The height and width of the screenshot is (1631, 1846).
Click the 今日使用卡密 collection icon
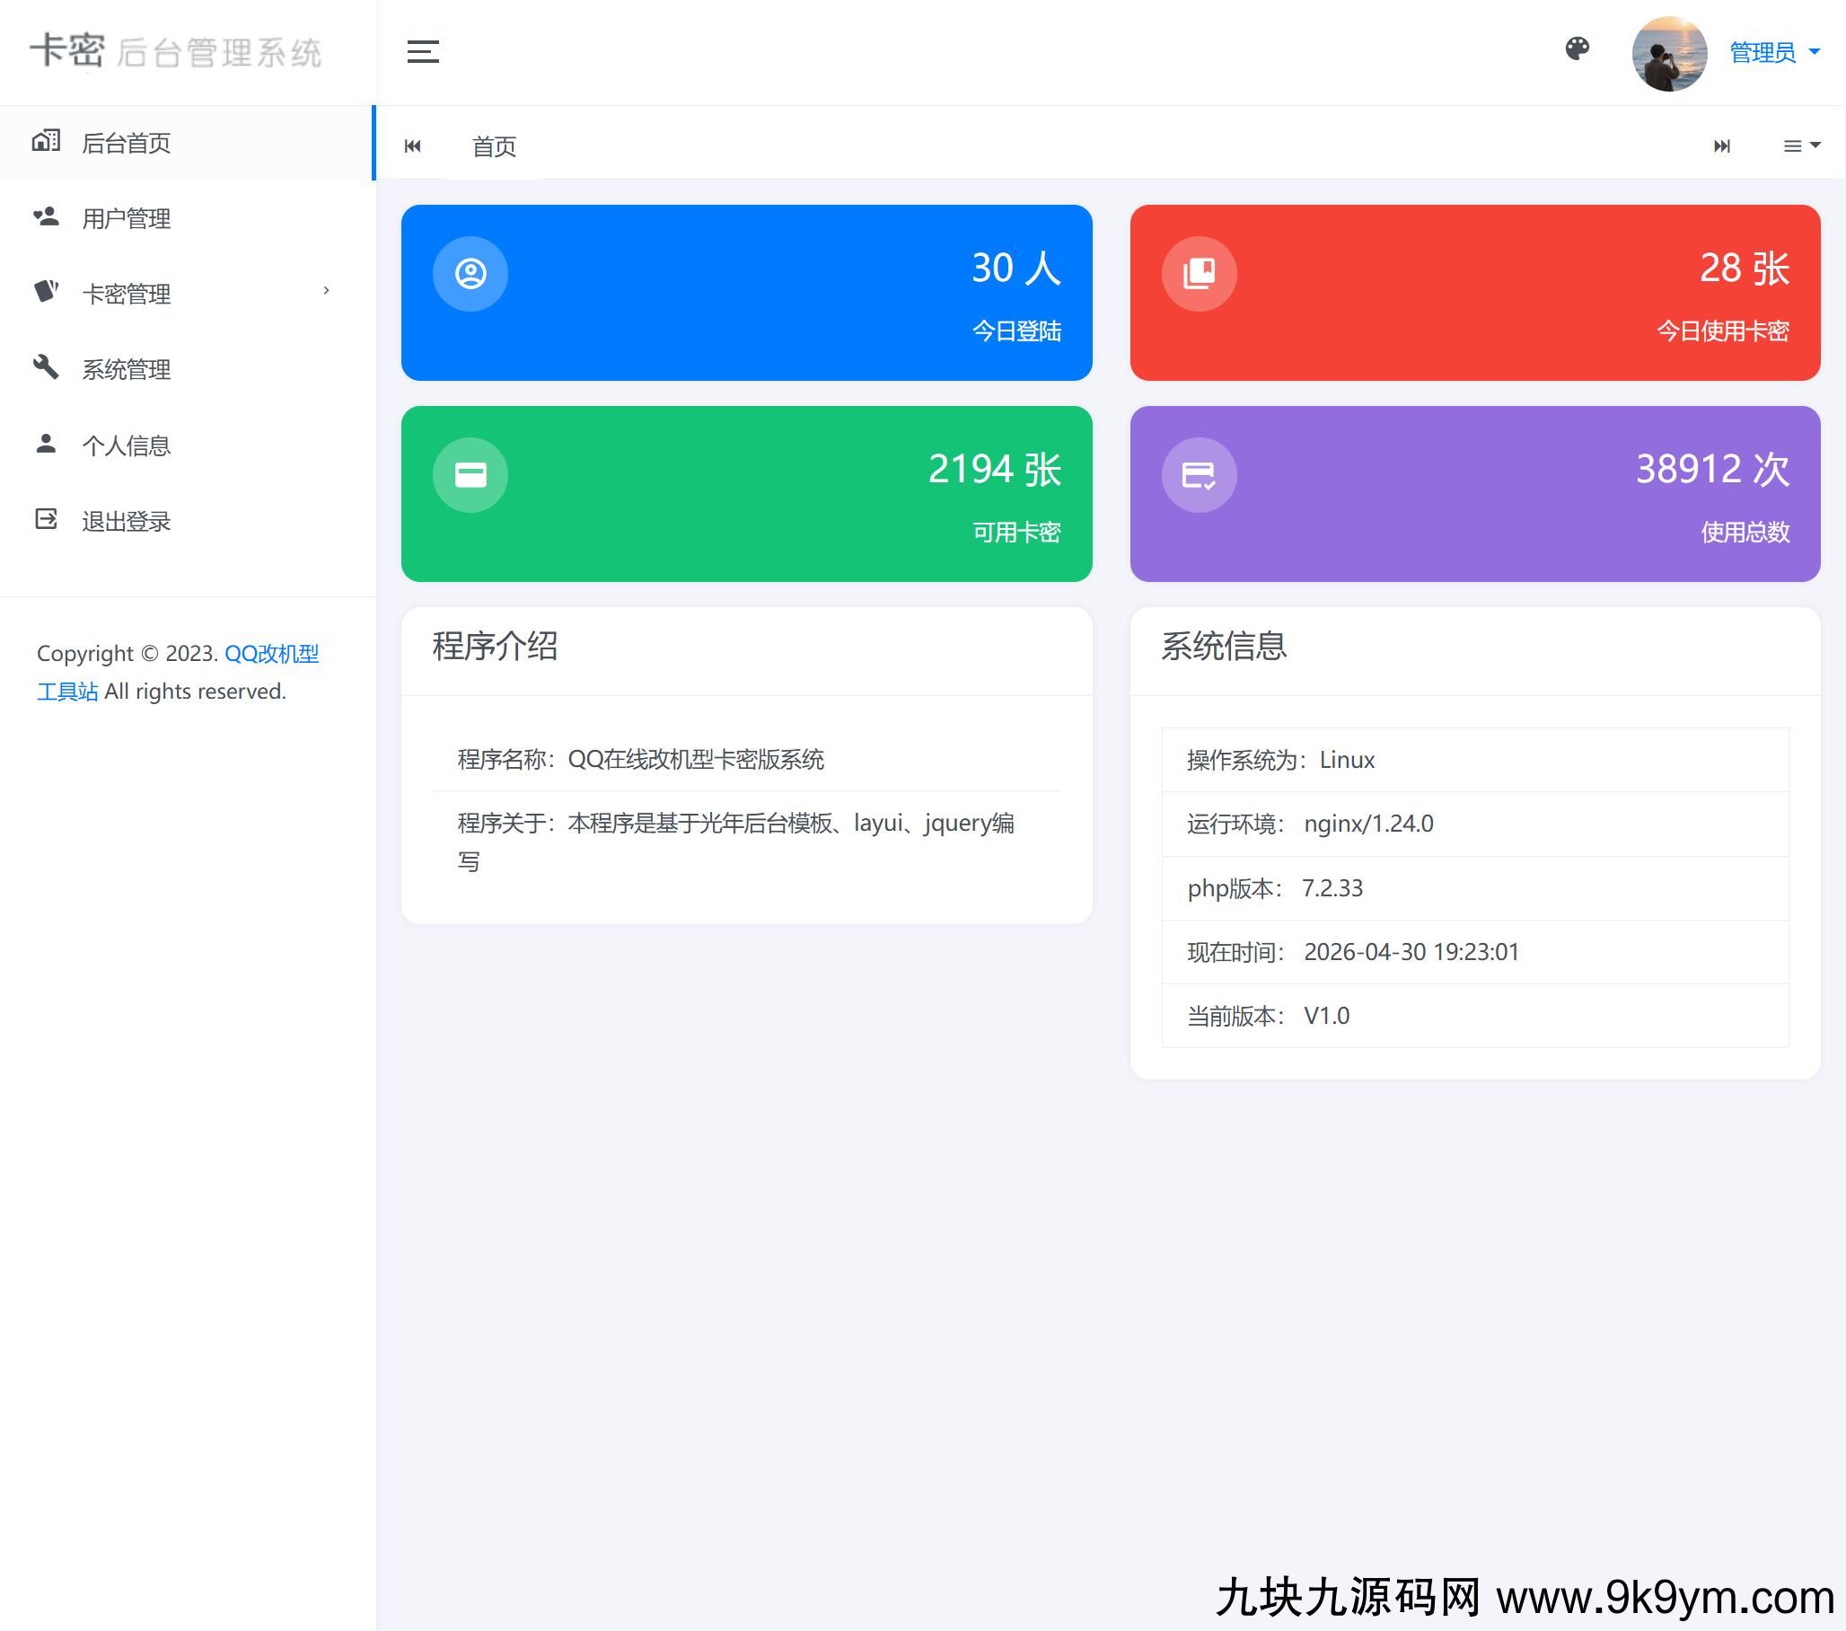coord(1200,273)
